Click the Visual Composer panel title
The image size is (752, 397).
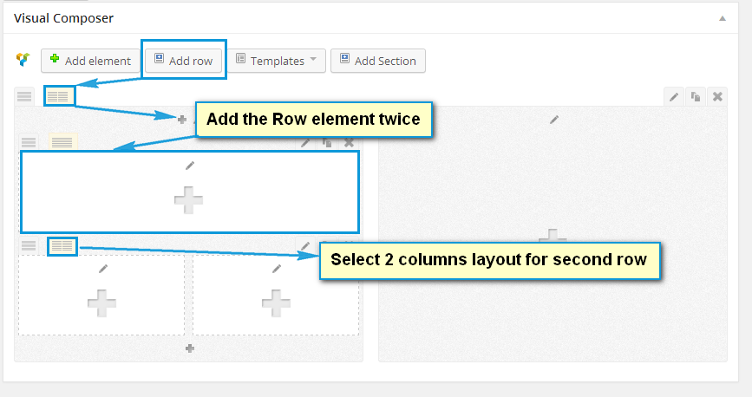[64, 18]
